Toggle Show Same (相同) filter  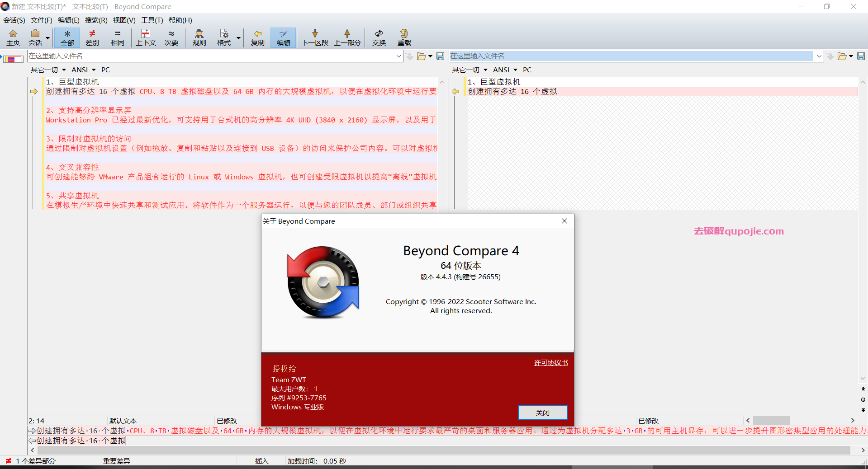coord(118,38)
